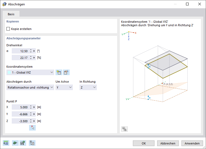Click the Abschrägen app icon in the title bar
The height and width of the screenshot is (149, 206).
click(x=4, y=4)
